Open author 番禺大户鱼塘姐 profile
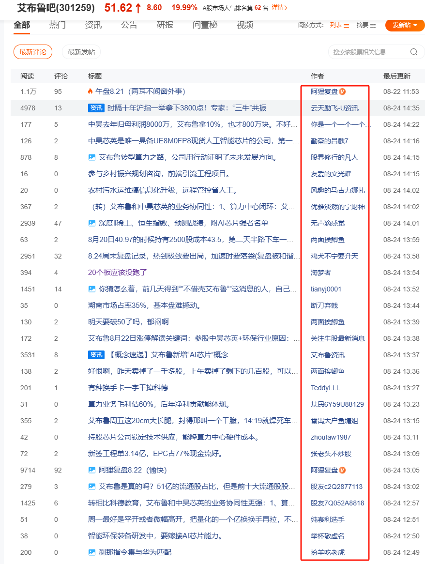This screenshot has width=425, height=564. [334, 421]
